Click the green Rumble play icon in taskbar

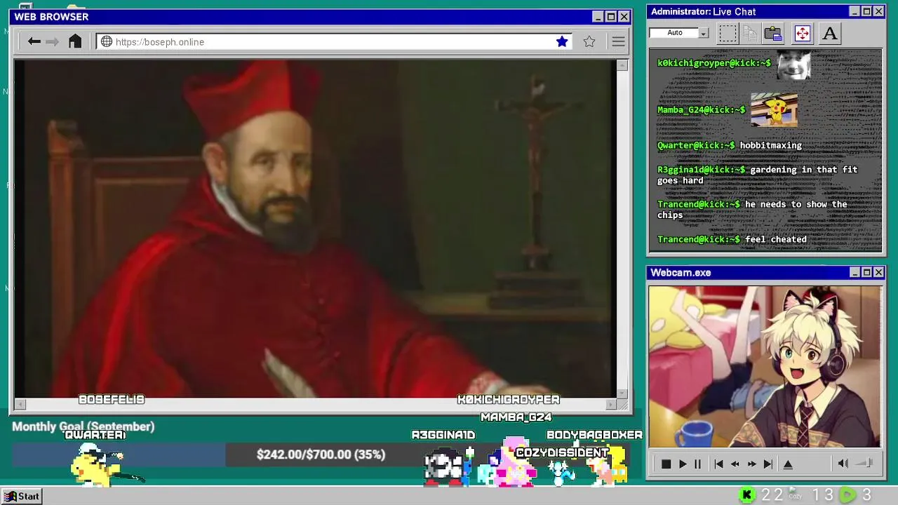point(848,495)
